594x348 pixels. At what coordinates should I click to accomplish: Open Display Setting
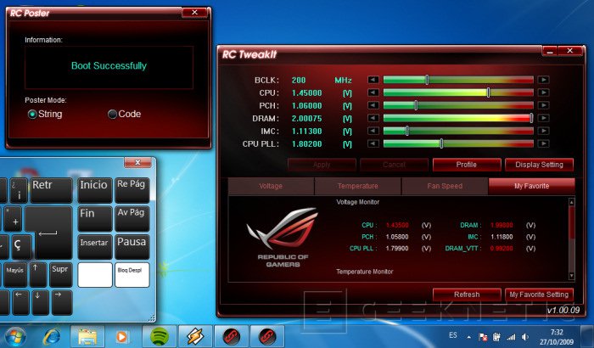tap(539, 165)
